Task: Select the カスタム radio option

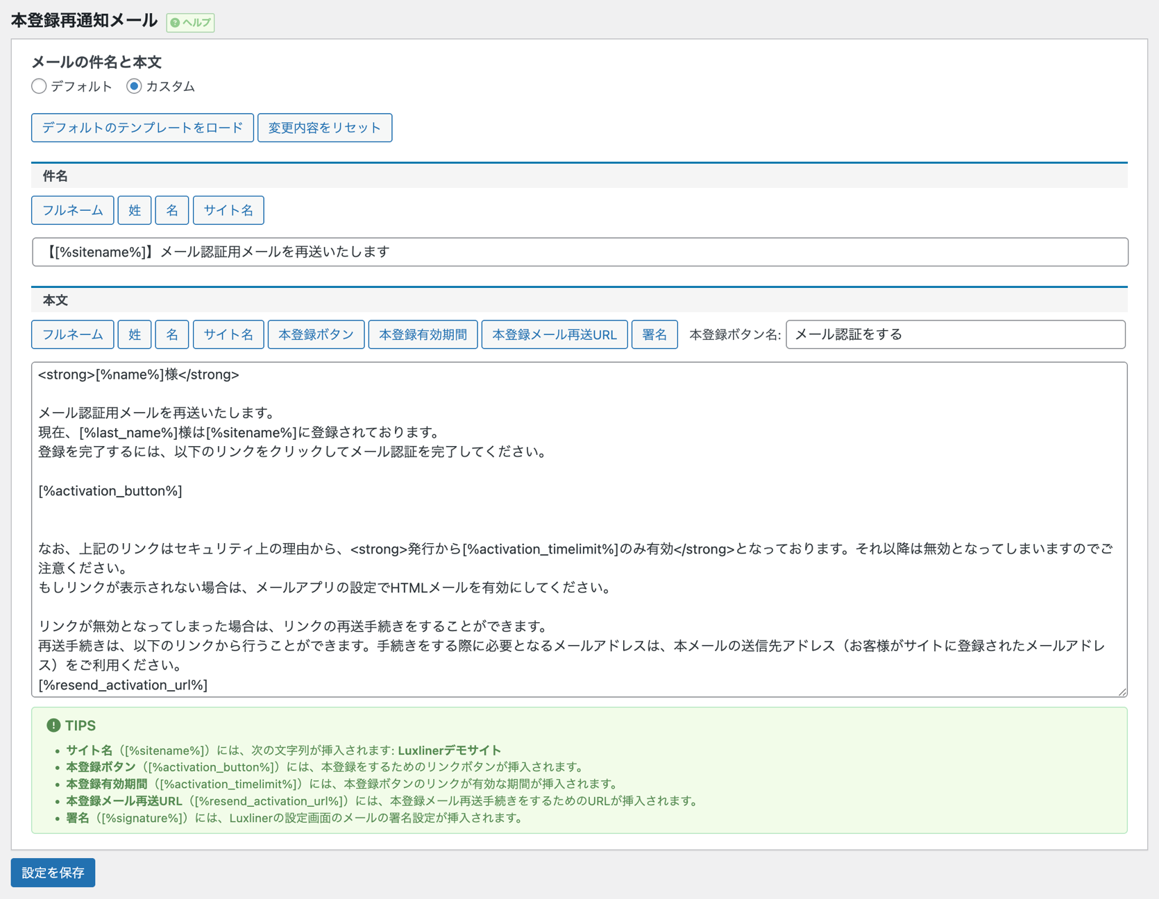Action: (x=134, y=86)
